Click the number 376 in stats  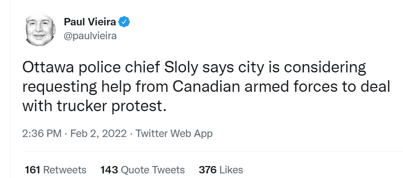tap(208, 170)
